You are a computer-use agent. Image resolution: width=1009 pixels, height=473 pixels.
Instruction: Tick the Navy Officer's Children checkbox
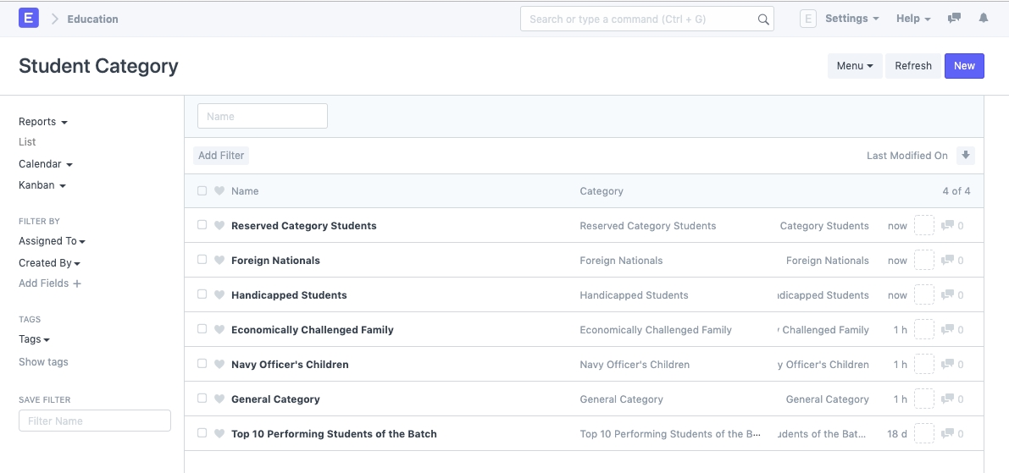(202, 364)
